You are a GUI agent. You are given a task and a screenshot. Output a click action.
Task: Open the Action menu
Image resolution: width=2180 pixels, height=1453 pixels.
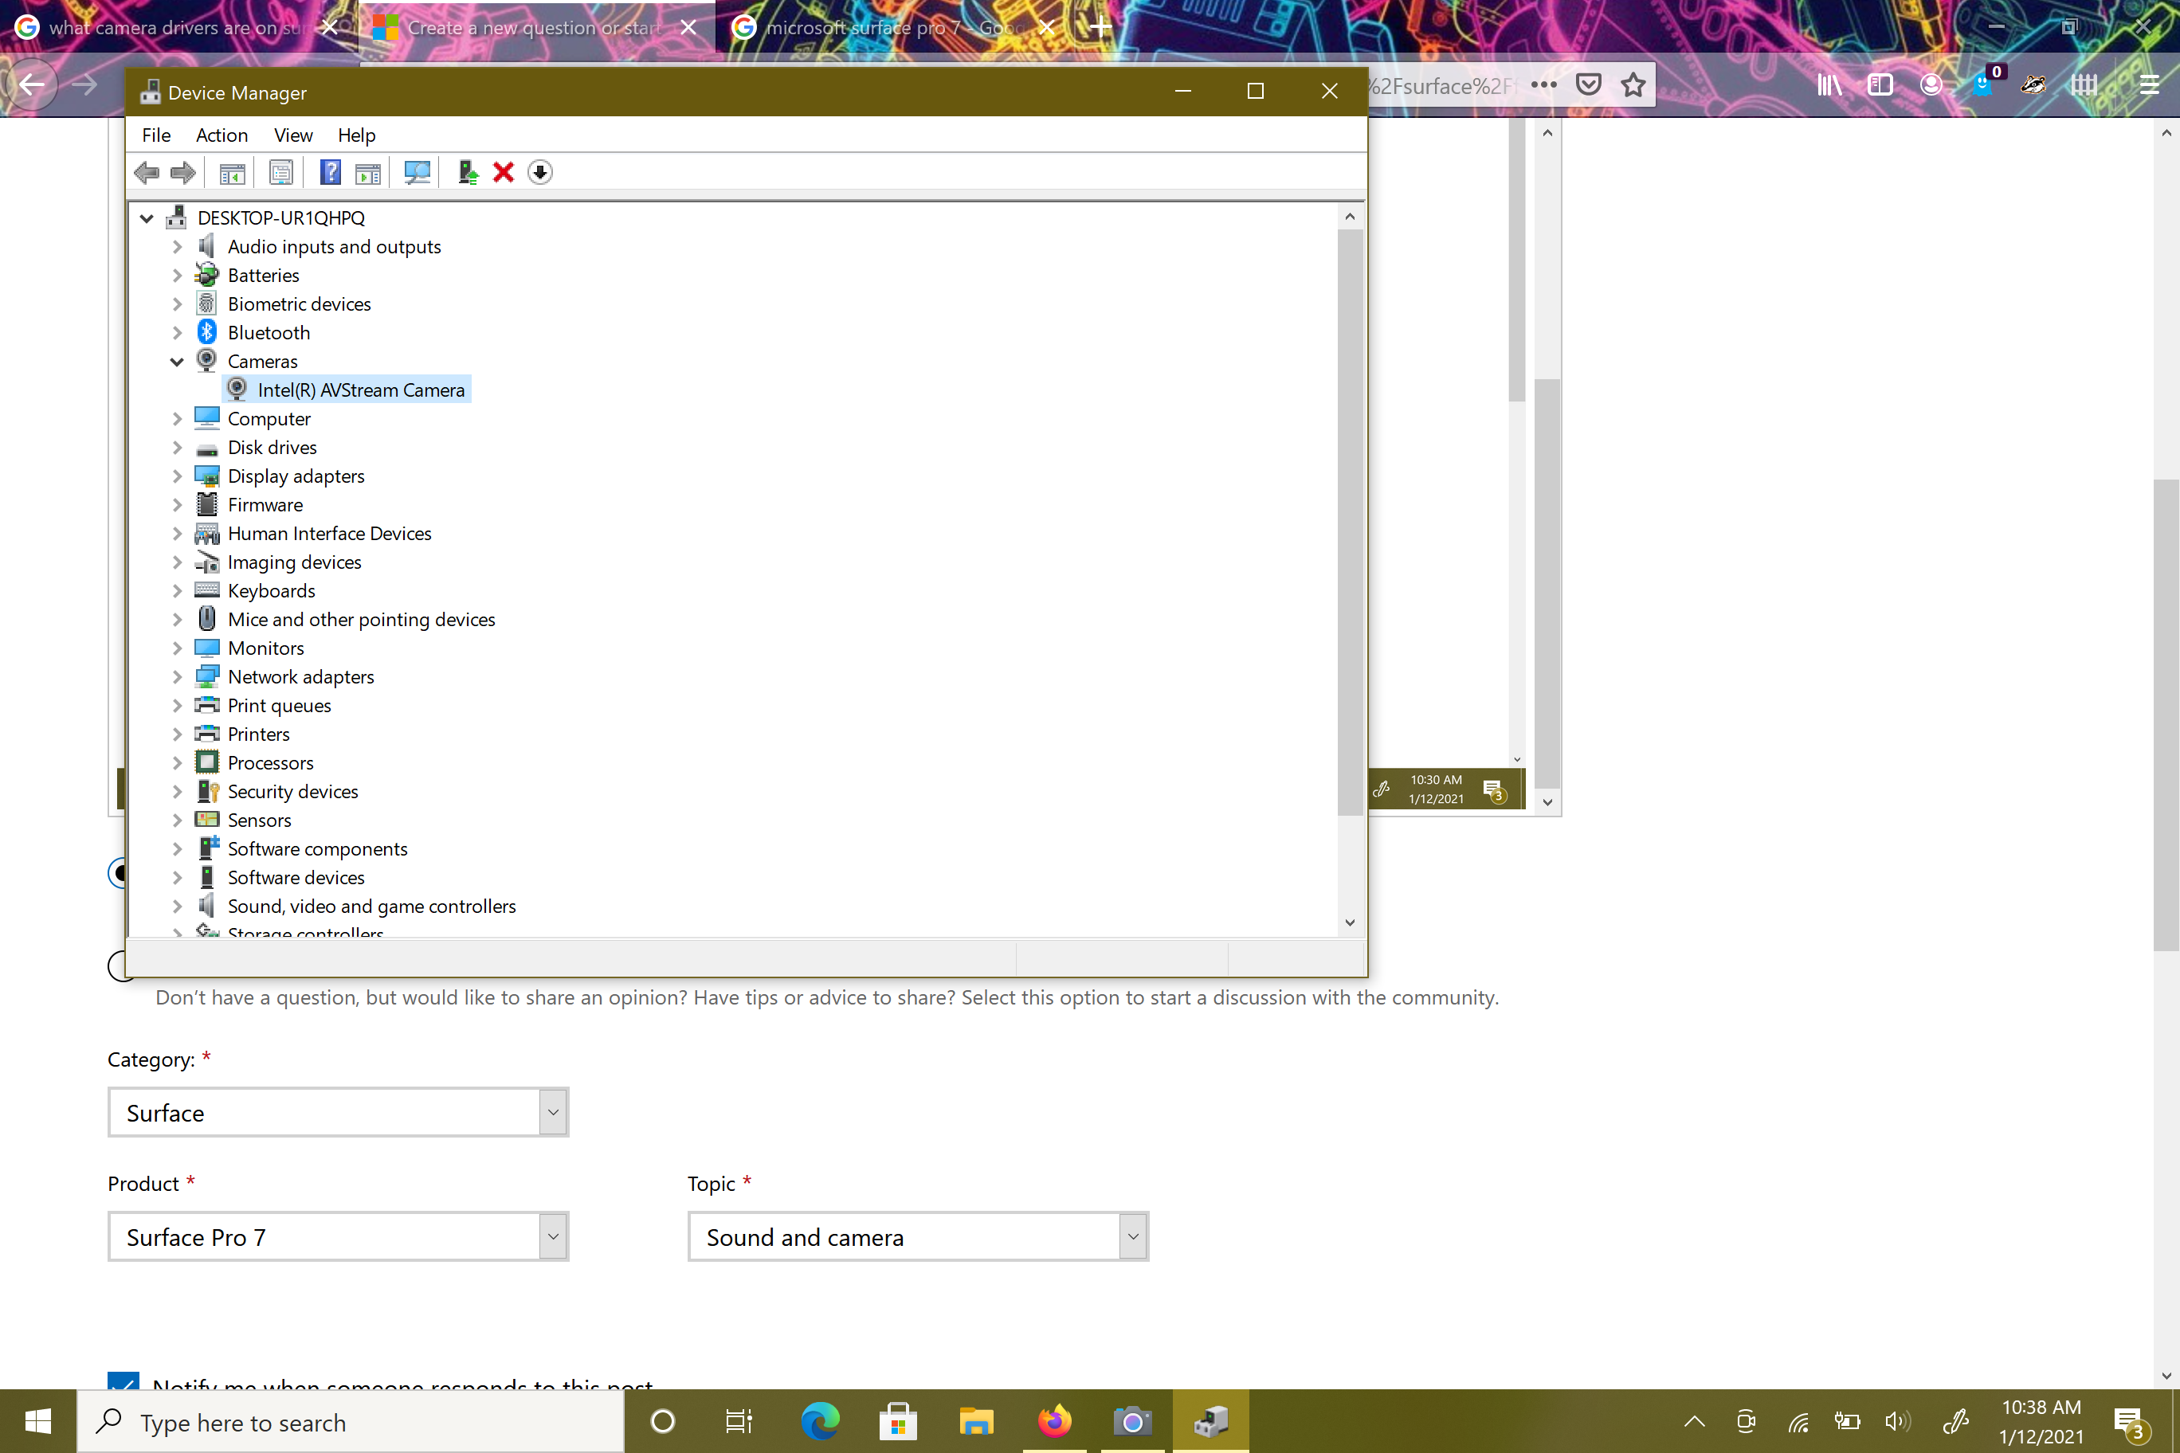pyautogui.click(x=222, y=135)
